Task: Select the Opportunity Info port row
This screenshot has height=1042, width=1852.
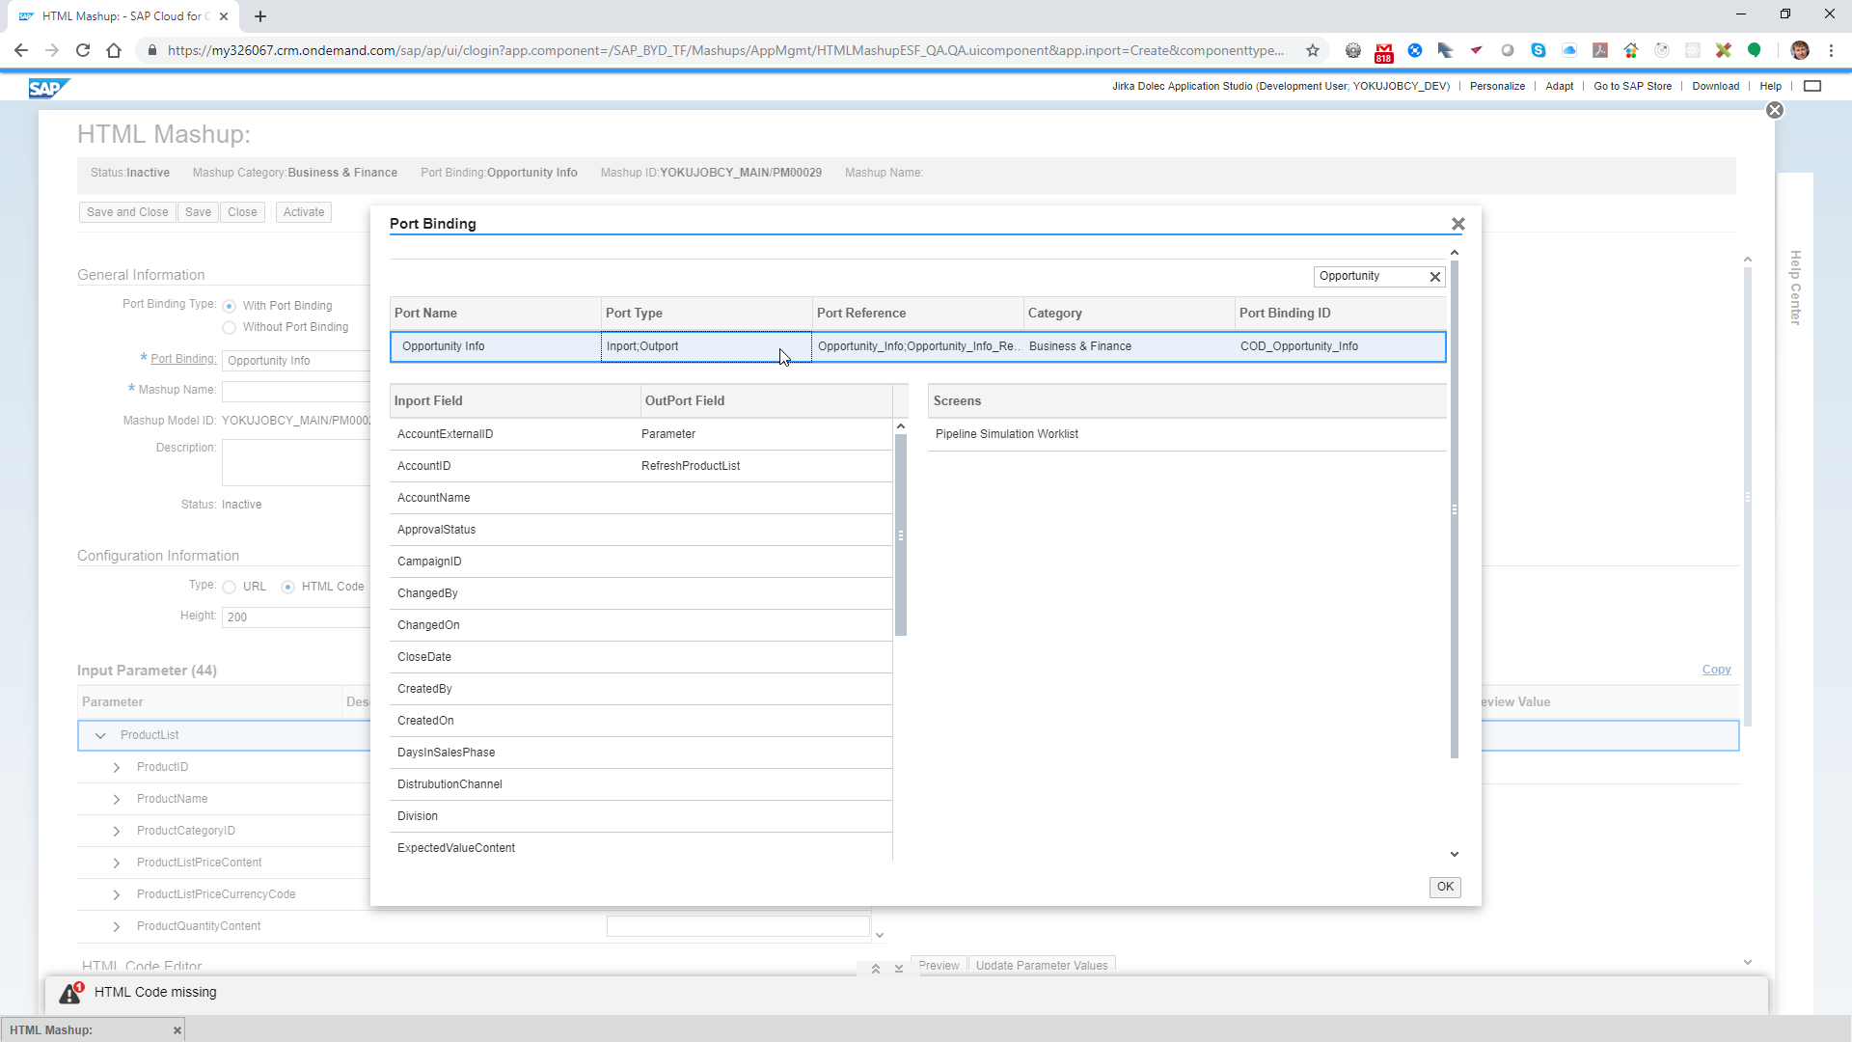Action: click(x=444, y=346)
